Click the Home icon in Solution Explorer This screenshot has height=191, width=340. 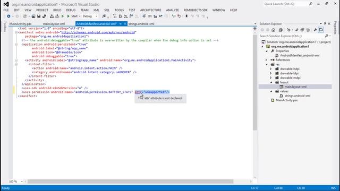pos(273,30)
